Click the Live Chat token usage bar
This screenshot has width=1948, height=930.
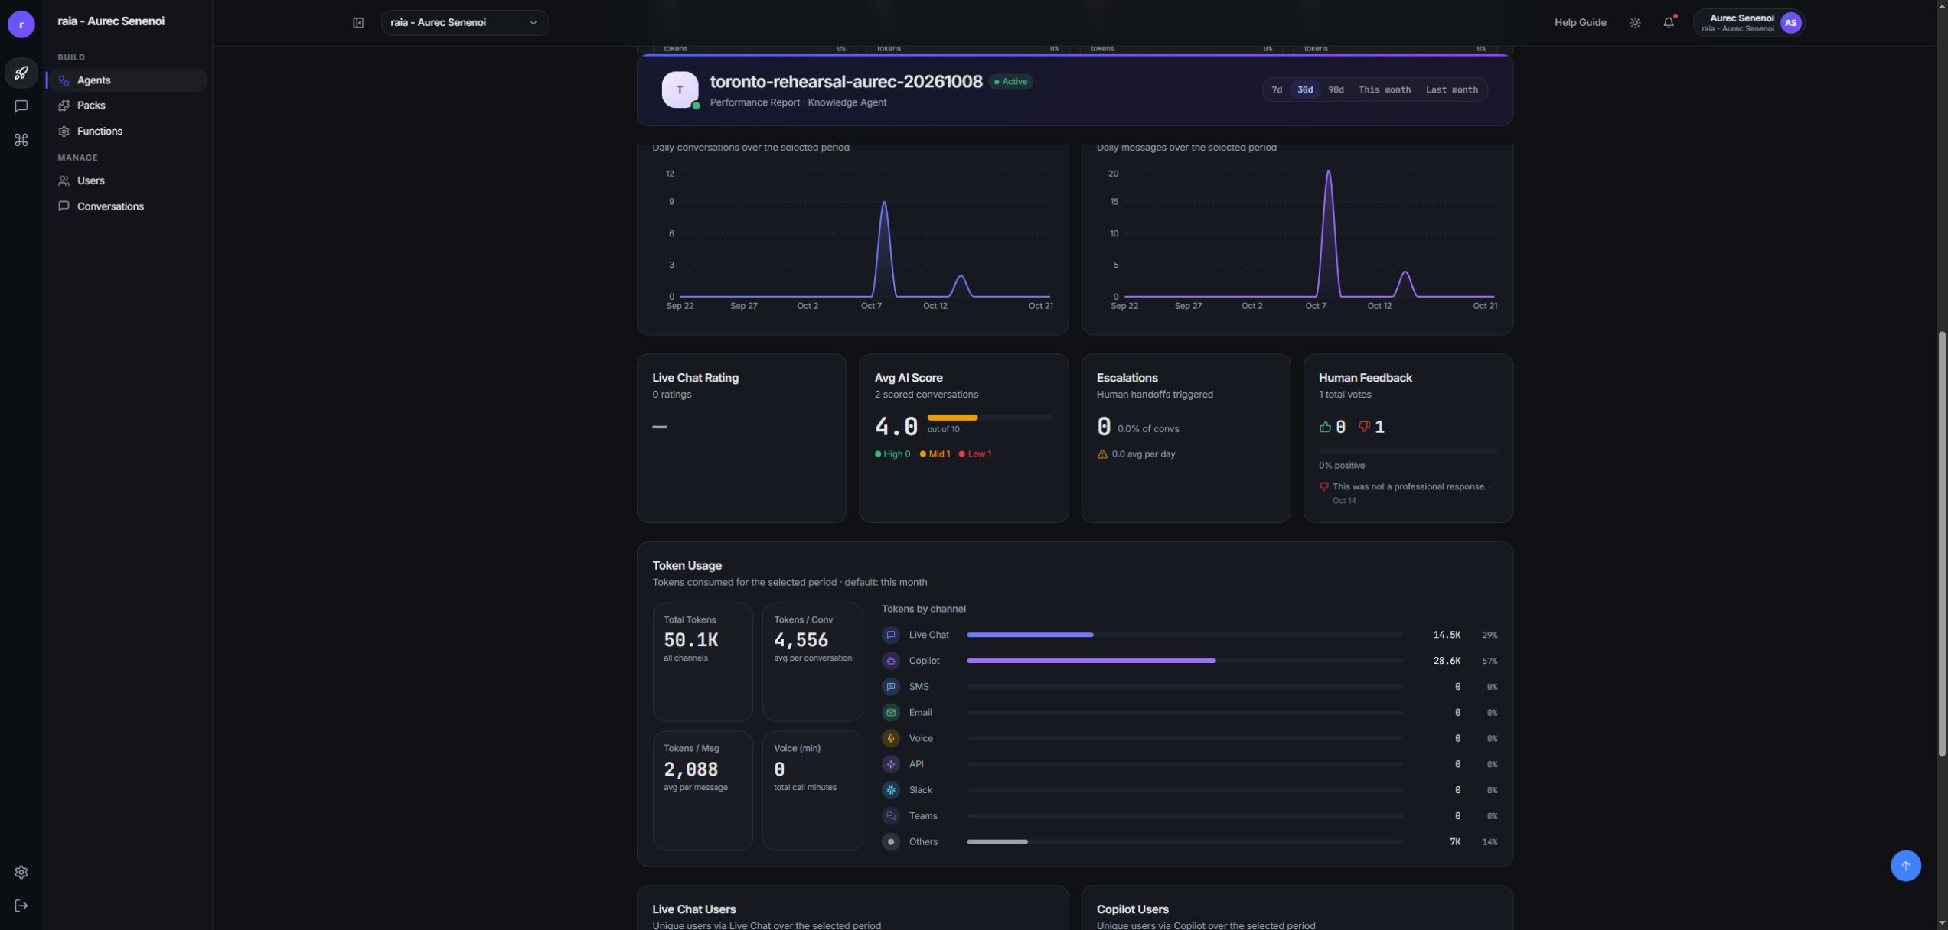click(1184, 635)
